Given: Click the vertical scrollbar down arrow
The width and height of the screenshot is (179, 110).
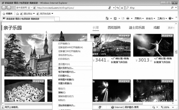Looking at the screenshot, I should point(176,100).
